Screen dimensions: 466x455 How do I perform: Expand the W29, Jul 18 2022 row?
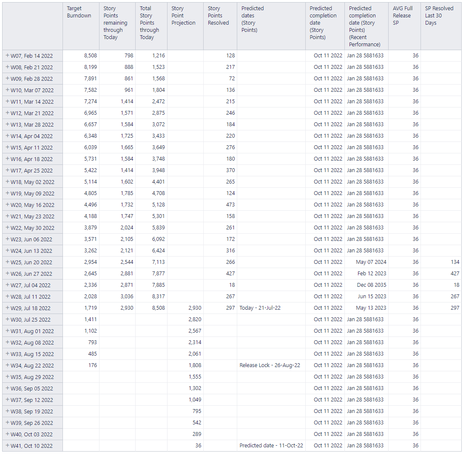coord(7,308)
